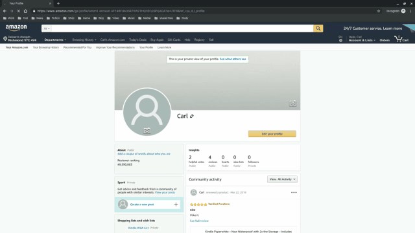Click the Deliver to location pin
This screenshot has height=233, width=415.
(x=5, y=39)
